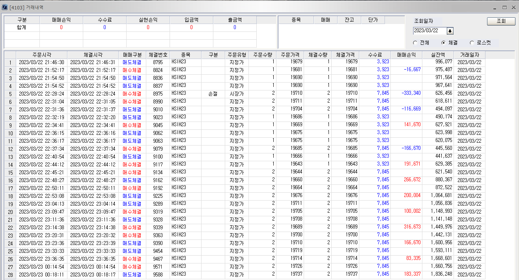Select row number 5 in the trade list

(10, 94)
